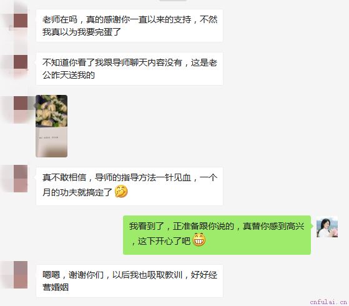349x306 pixels.
Task: Select the message mentioning 一针见血
Action: [129, 186]
